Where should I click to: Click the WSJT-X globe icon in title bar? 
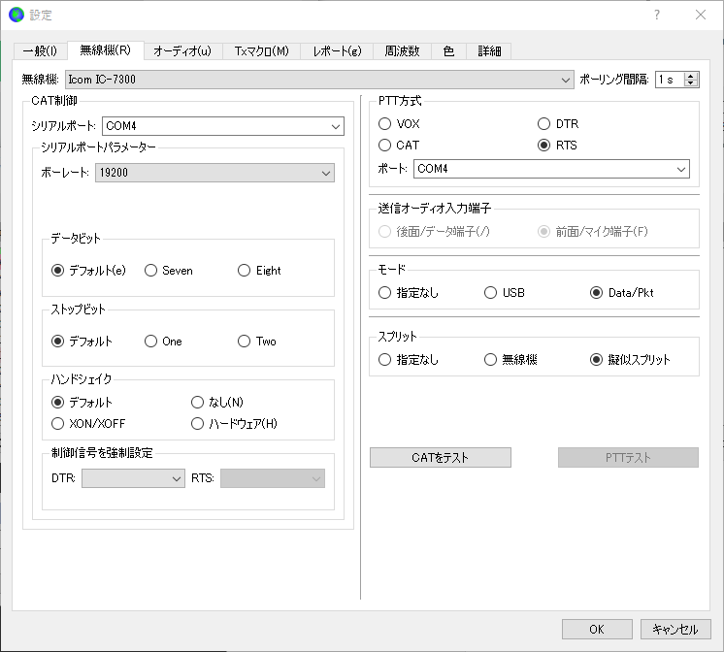point(16,15)
